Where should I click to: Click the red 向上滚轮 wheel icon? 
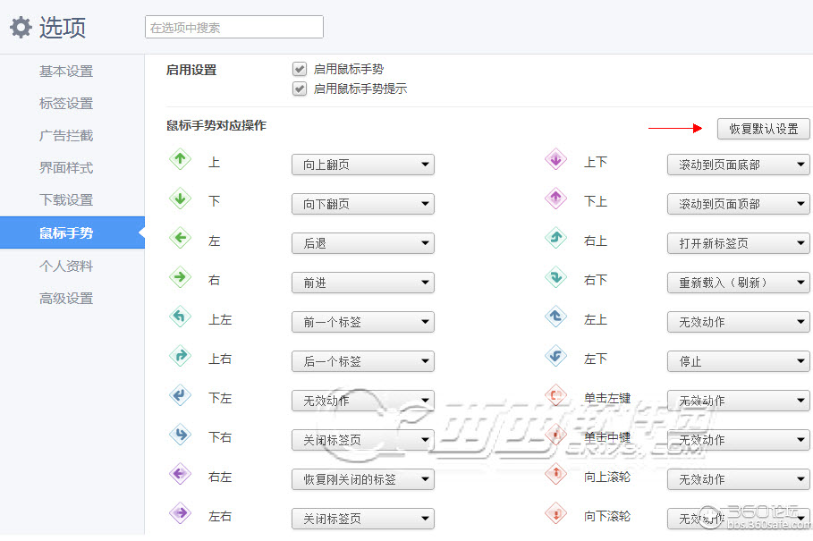(x=555, y=474)
